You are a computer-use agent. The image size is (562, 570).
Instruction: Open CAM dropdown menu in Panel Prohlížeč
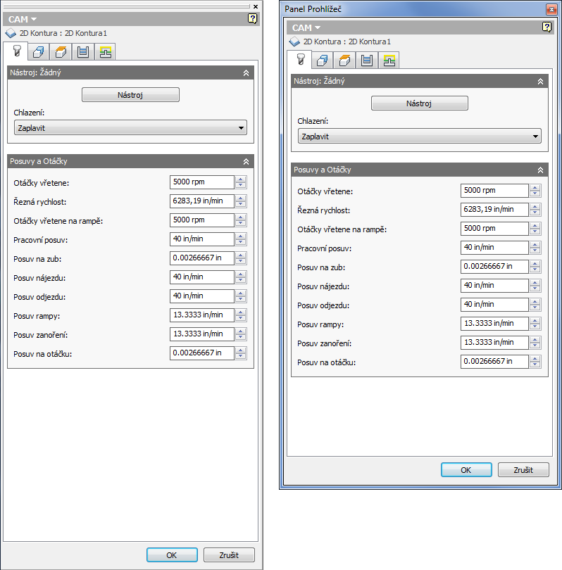click(306, 27)
